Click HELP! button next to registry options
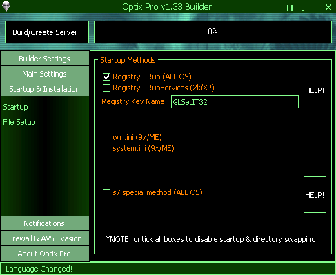The width and height of the screenshot is (336, 275). tap(315, 90)
